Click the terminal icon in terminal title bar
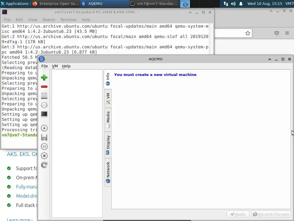 pyautogui.click(x=5, y=12)
